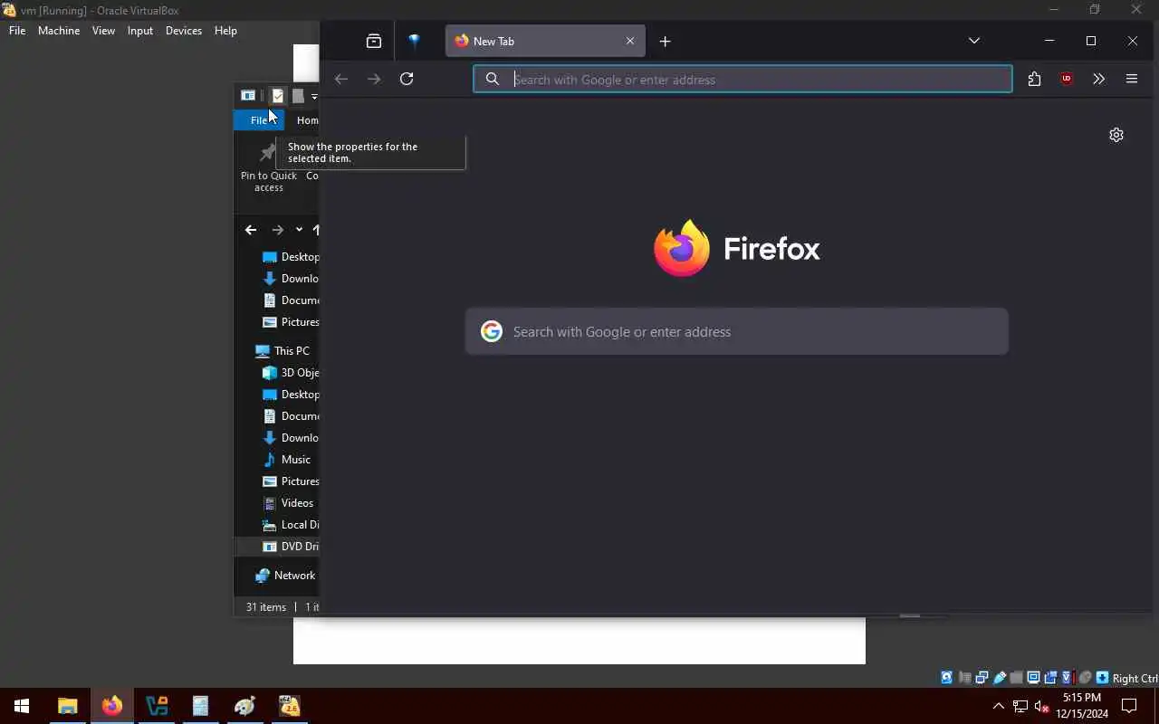Open new tab personalize settings gear
This screenshot has width=1159, height=724.
1116,135
